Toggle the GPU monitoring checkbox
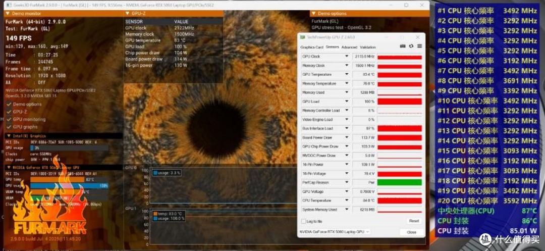Viewport: 545px width, 251px height. click(x=9, y=119)
